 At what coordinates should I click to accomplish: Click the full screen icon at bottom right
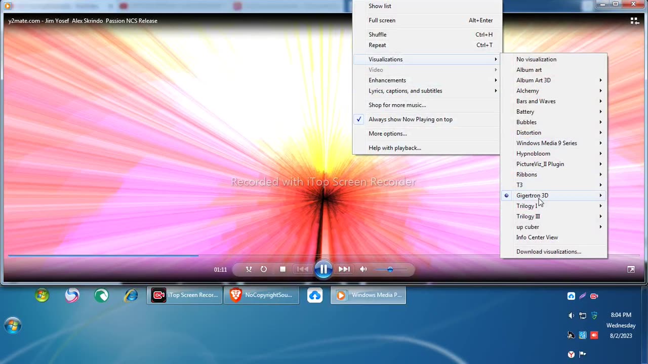tap(631, 269)
